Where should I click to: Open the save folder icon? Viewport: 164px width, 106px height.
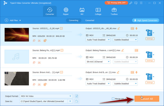(77, 101)
